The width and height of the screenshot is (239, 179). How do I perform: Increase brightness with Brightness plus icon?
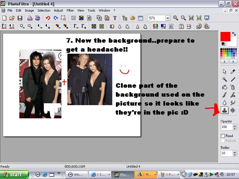click(30, 26)
